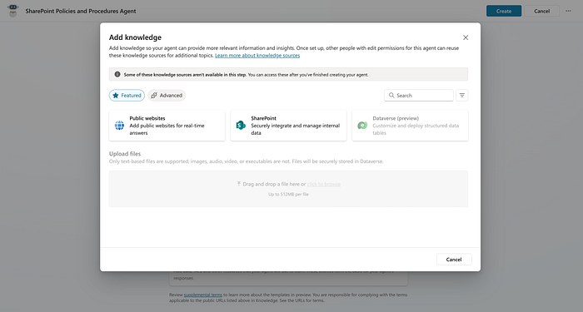Click the Search knowledge sources field
This screenshot has width=583, height=312.
pos(419,96)
